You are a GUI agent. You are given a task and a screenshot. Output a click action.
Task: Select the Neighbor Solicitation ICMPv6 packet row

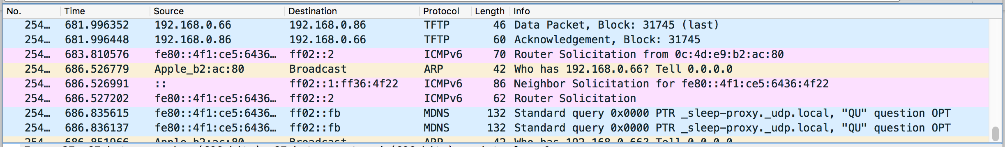[496, 84]
